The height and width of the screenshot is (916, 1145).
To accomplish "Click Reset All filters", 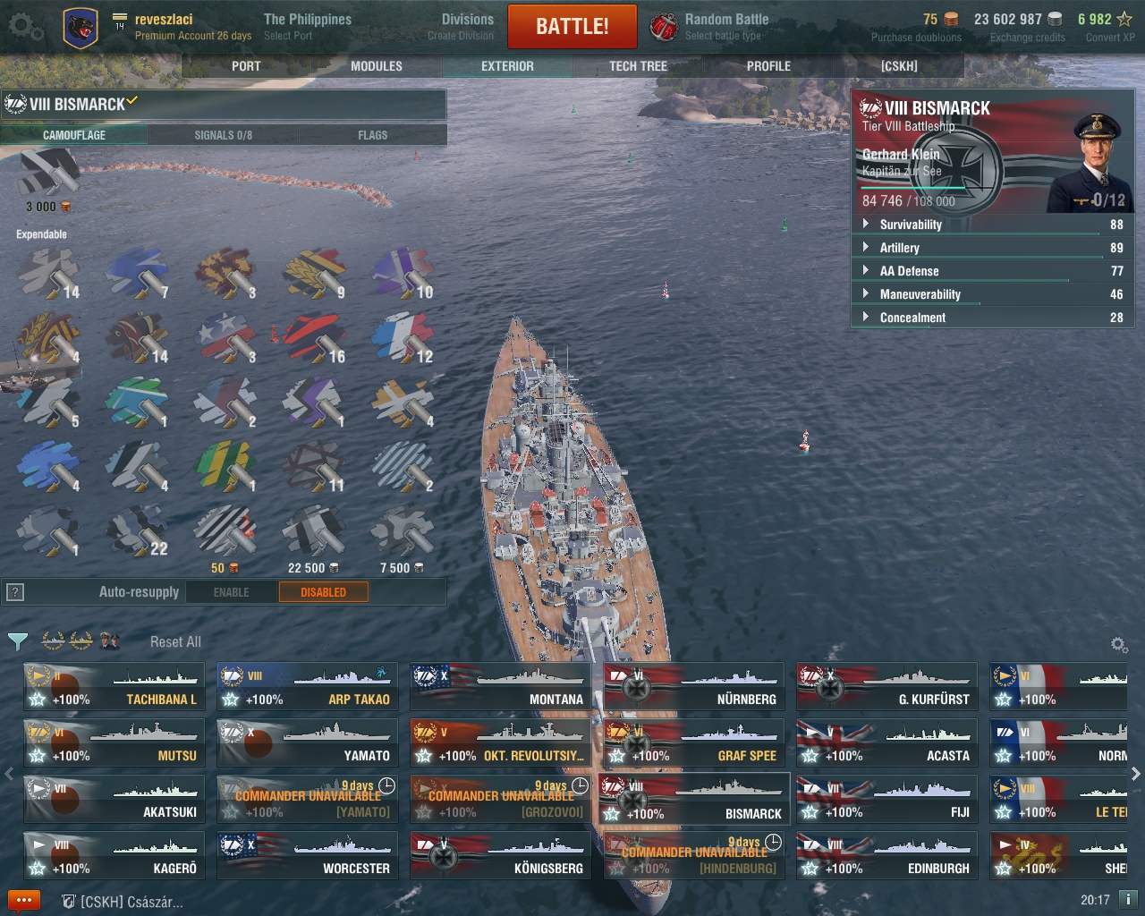I will [x=175, y=641].
